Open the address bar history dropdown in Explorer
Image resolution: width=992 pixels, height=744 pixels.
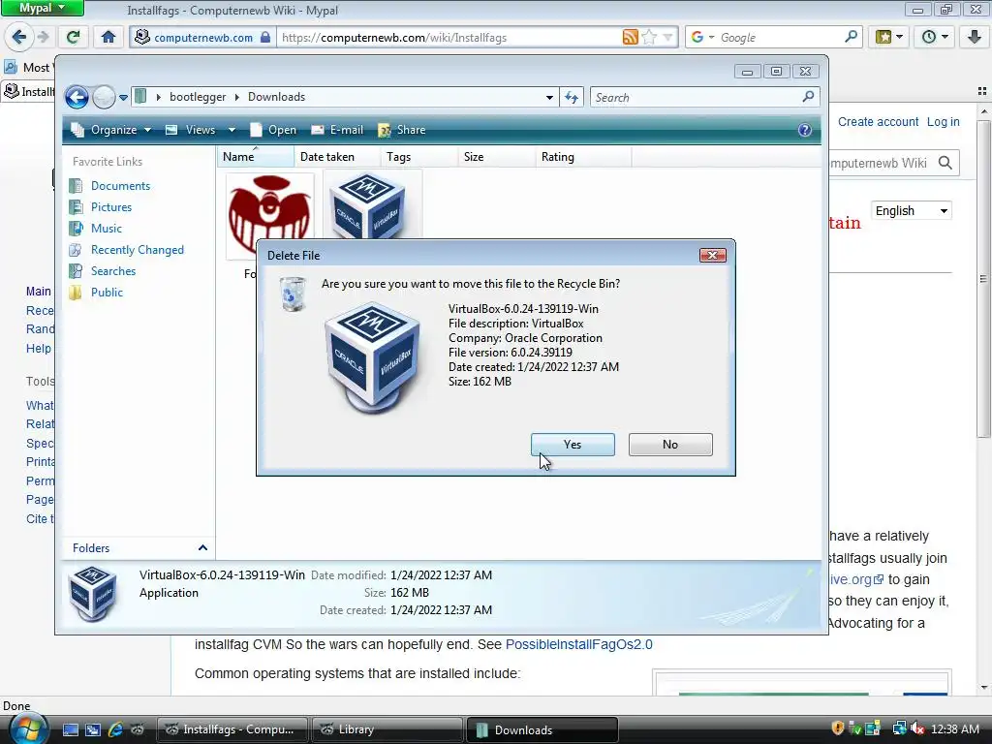click(x=549, y=98)
